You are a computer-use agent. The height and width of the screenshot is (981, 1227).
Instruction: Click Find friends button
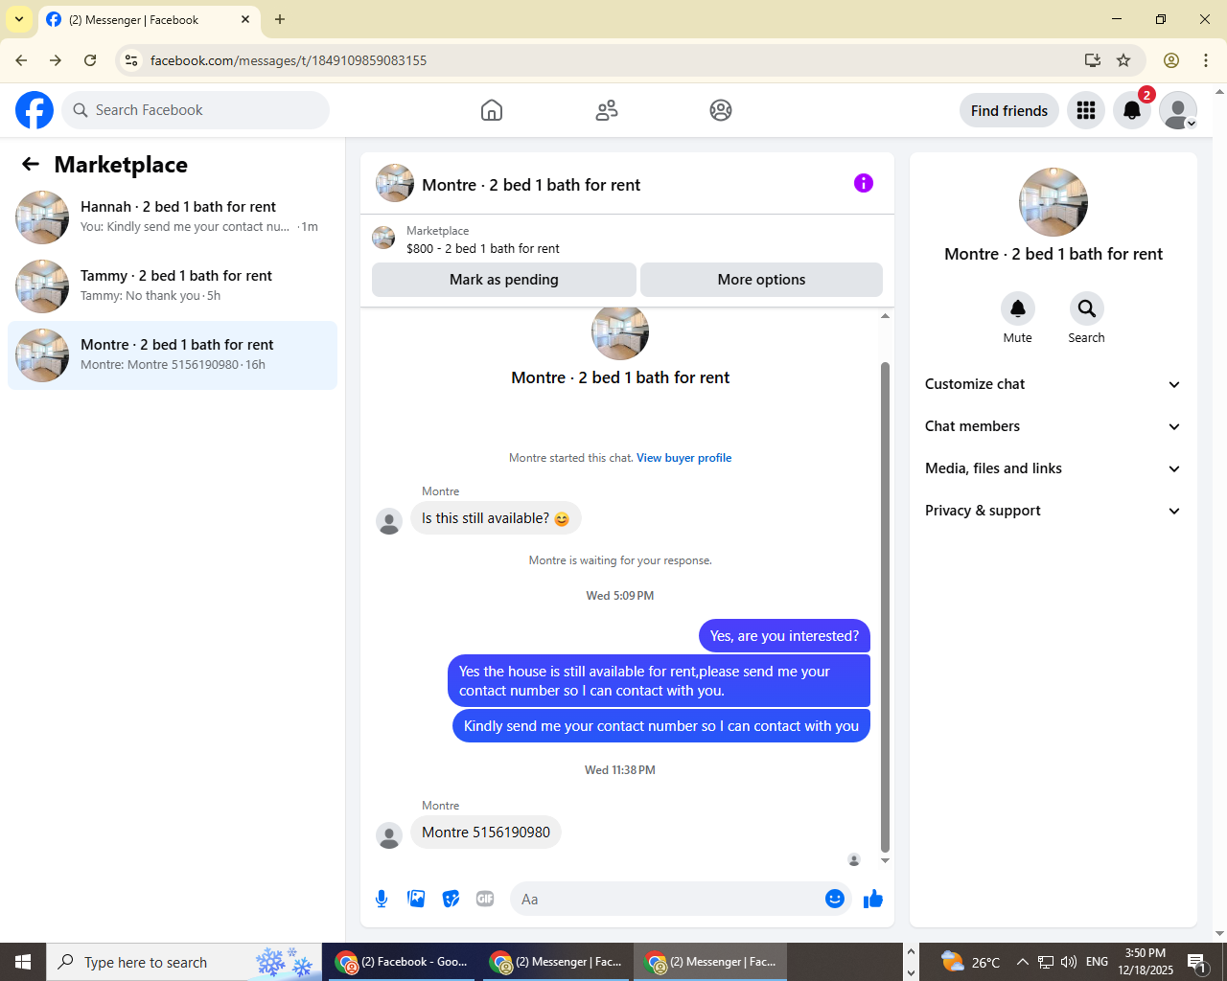tap(1009, 110)
